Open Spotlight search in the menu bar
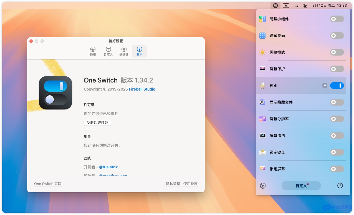This screenshot has height=215, width=354. 296,6
